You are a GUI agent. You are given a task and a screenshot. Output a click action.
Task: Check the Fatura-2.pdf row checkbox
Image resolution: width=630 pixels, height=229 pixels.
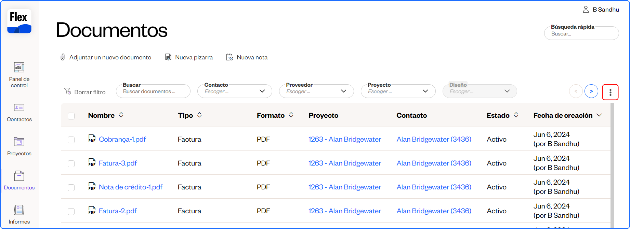point(71,212)
